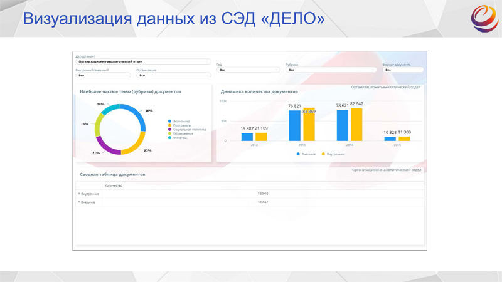502x282 pixels.
Task: Click the yellow 2014 bar (82 642)
Action: (x=356, y=124)
